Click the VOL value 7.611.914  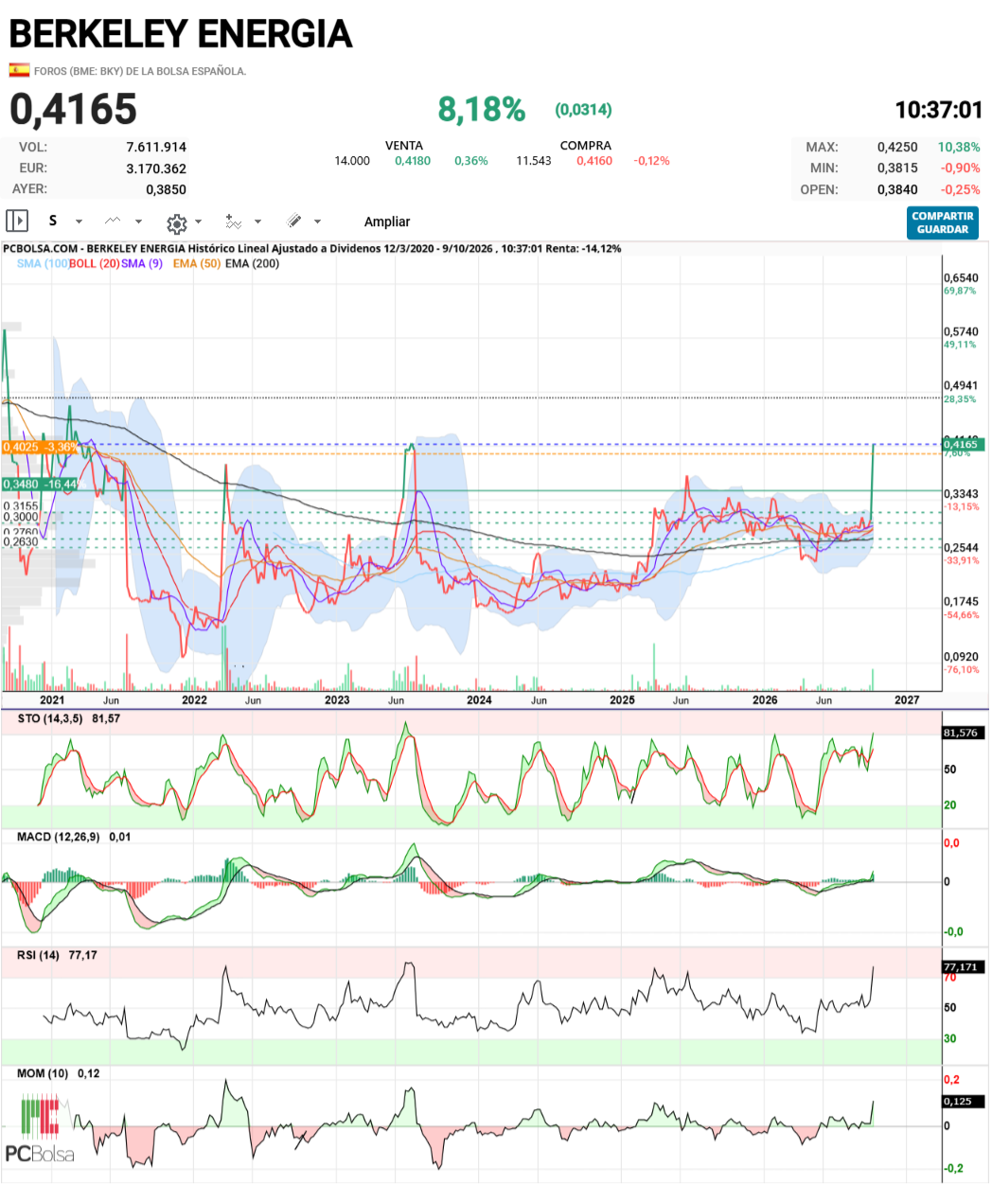point(156,148)
